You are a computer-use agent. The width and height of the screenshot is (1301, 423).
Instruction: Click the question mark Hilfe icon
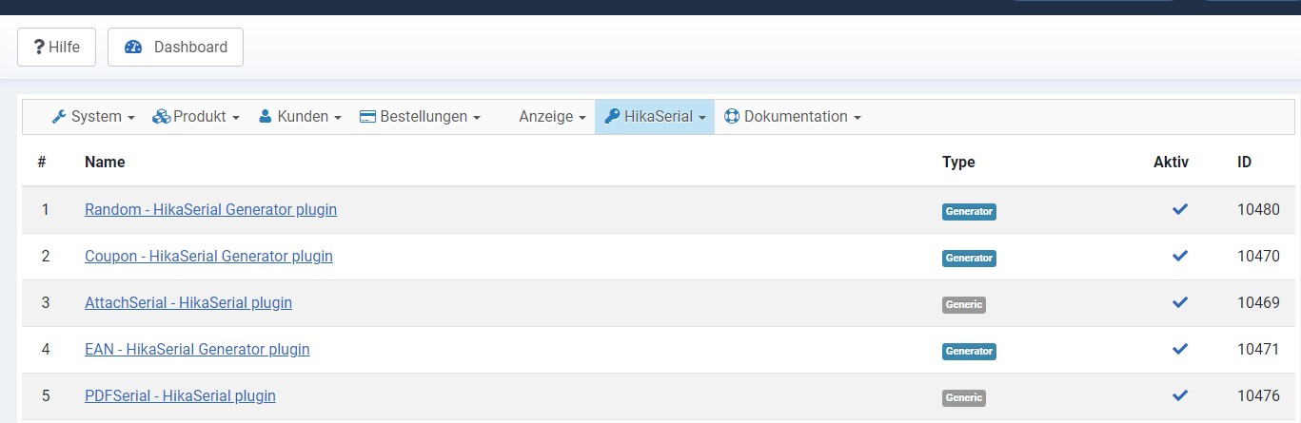39,47
